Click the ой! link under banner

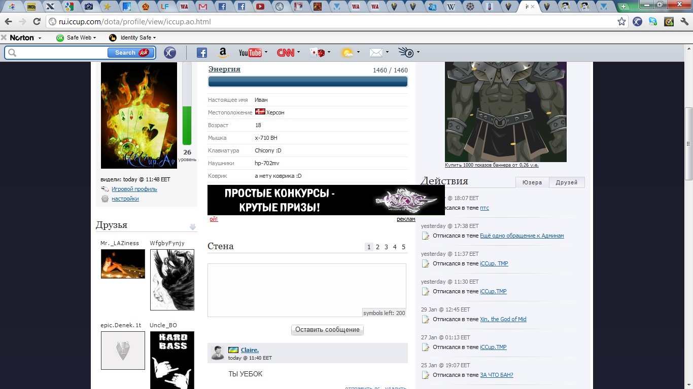214,219
